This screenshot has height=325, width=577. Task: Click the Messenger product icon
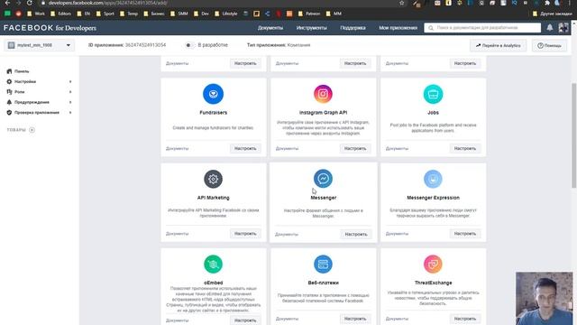[323, 179]
